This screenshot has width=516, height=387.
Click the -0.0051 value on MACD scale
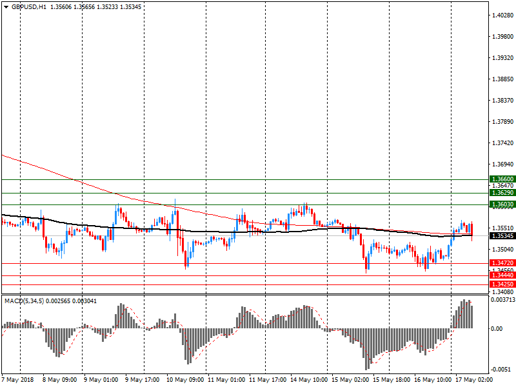coord(501,370)
